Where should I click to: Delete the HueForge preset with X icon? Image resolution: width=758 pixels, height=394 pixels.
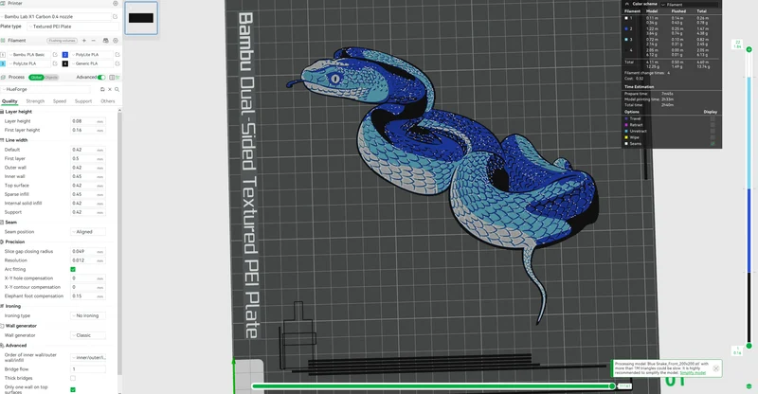coord(110,89)
